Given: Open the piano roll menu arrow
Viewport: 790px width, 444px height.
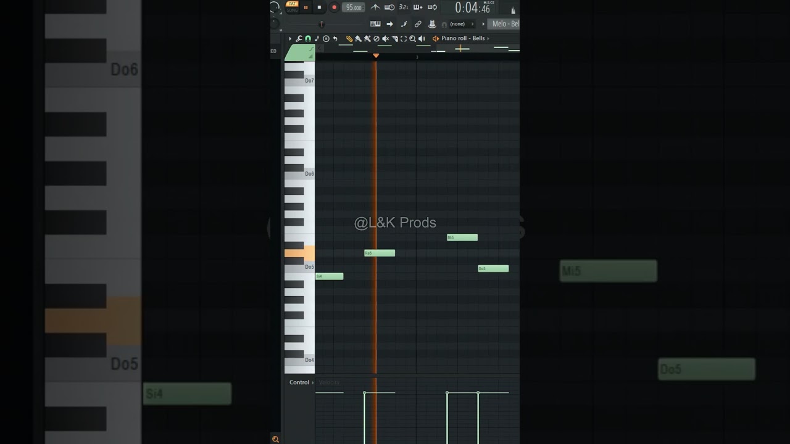Looking at the screenshot, I should 290,38.
